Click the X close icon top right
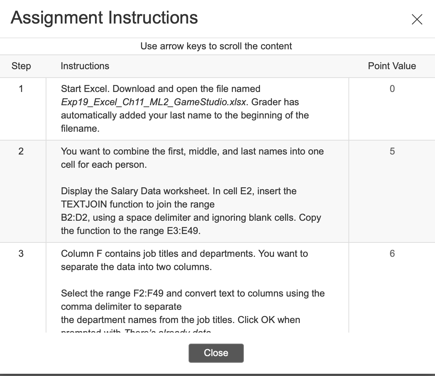This screenshot has height=376, width=435. 417,19
